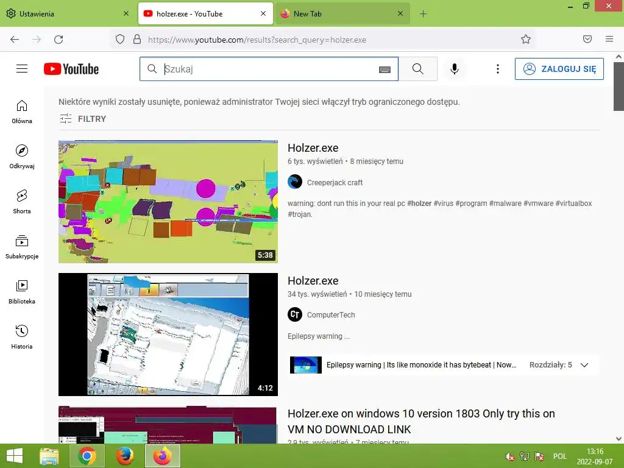624x468 pixels.
Task: Click the ZALOGUJ SIĘ sign-in button
Action: pos(559,69)
